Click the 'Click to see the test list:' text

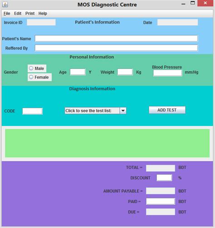88,111
